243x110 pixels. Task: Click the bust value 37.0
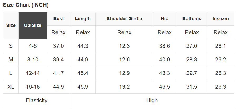click(58, 46)
